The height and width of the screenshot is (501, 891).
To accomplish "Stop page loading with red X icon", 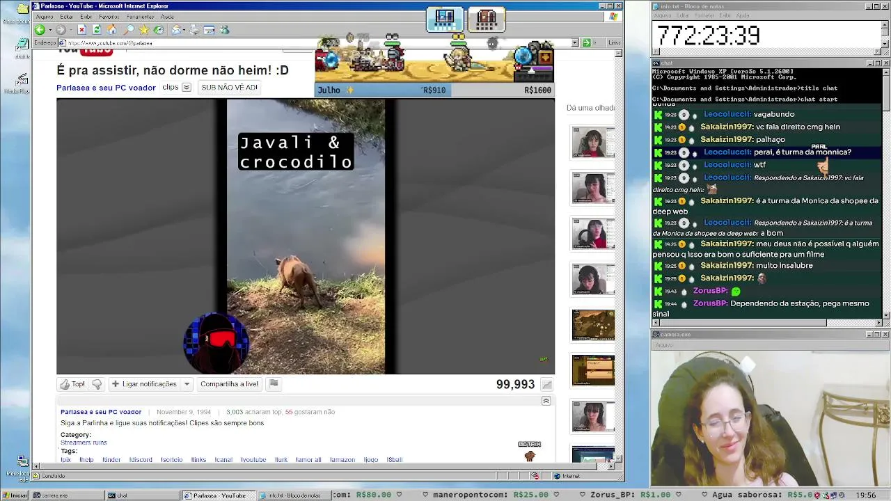I will point(81,30).
